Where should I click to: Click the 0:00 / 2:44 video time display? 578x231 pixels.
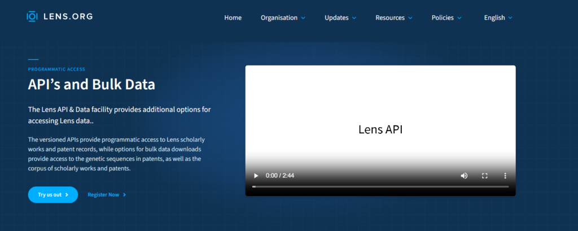[x=280, y=176]
